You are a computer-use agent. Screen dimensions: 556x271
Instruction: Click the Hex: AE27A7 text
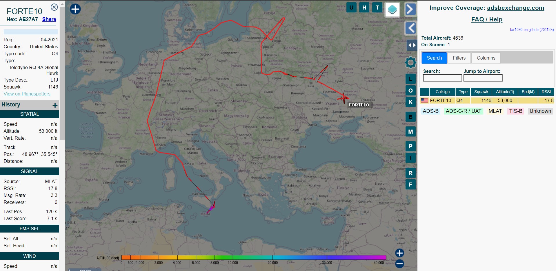(x=22, y=19)
